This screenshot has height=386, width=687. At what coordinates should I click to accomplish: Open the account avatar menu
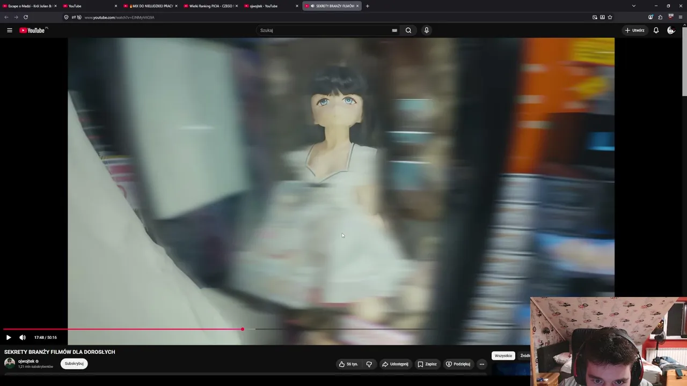671,31
